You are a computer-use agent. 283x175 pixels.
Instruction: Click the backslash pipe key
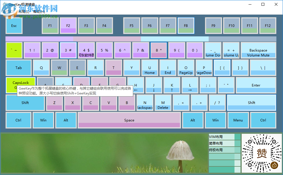coord(263,68)
